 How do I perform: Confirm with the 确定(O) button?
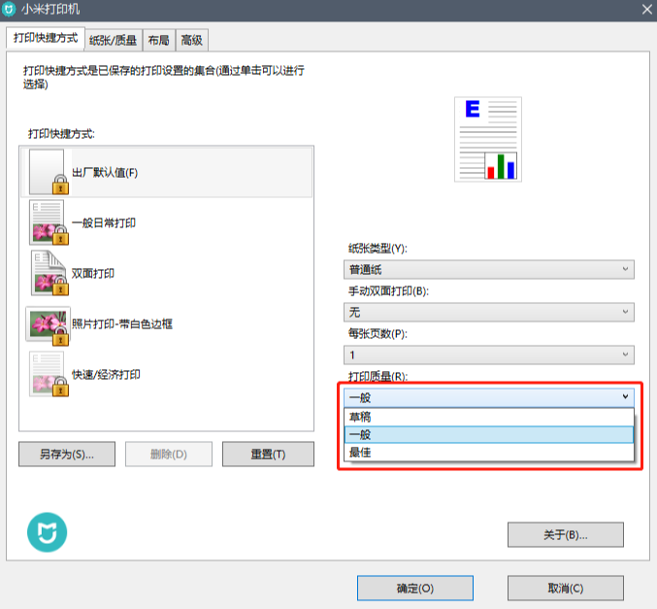click(x=415, y=588)
